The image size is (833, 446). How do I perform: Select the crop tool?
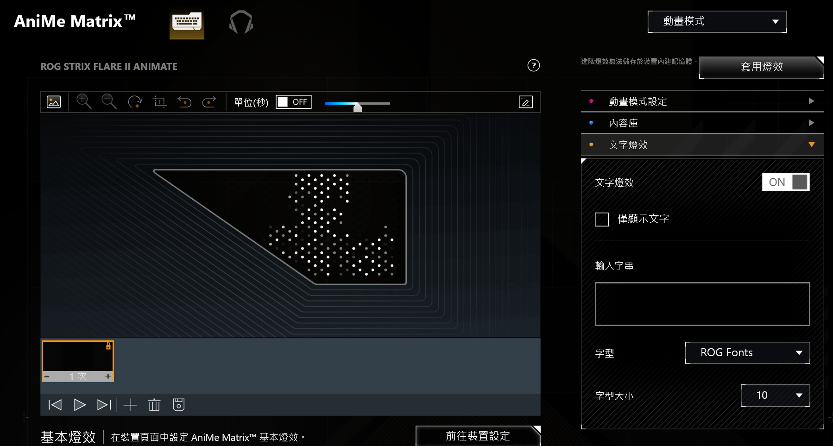[159, 102]
